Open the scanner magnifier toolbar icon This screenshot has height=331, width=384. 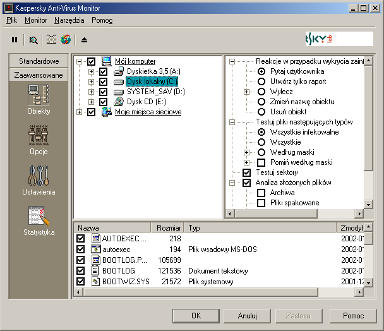pos(33,40)
